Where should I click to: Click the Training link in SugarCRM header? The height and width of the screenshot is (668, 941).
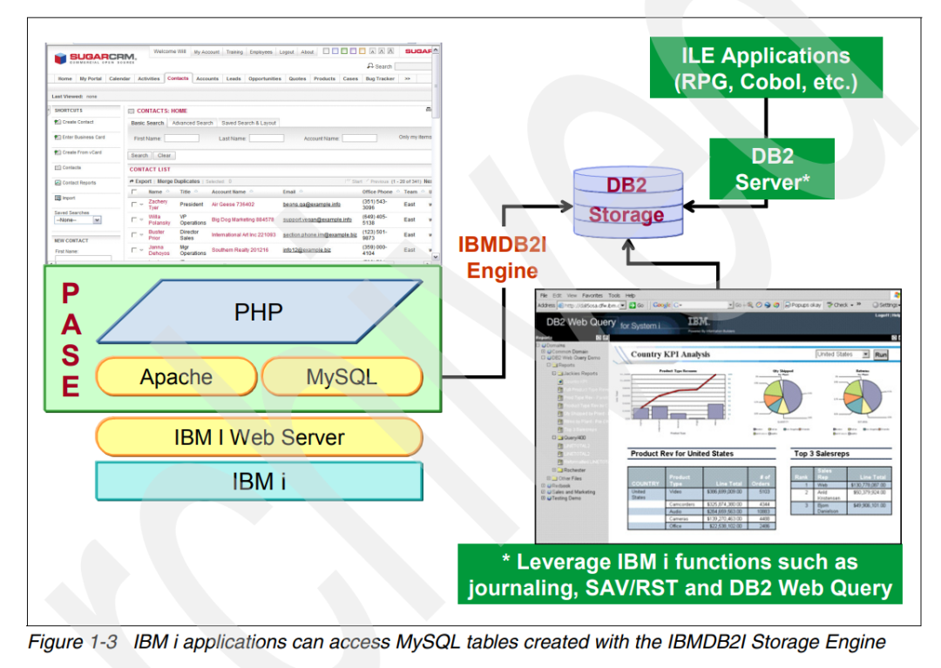pyautogui.click(x=234, y=52)
